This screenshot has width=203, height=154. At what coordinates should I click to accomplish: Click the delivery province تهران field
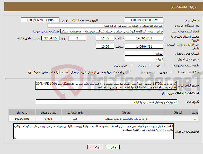click(144, 53)
